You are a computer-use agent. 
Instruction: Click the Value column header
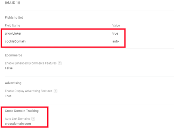pos(116,26)
